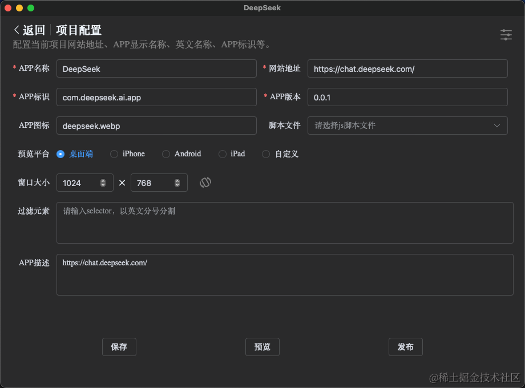Click the DeepSeek window title text
The width and height of the screenshot is (525, 388).
(x=262, y=8)
